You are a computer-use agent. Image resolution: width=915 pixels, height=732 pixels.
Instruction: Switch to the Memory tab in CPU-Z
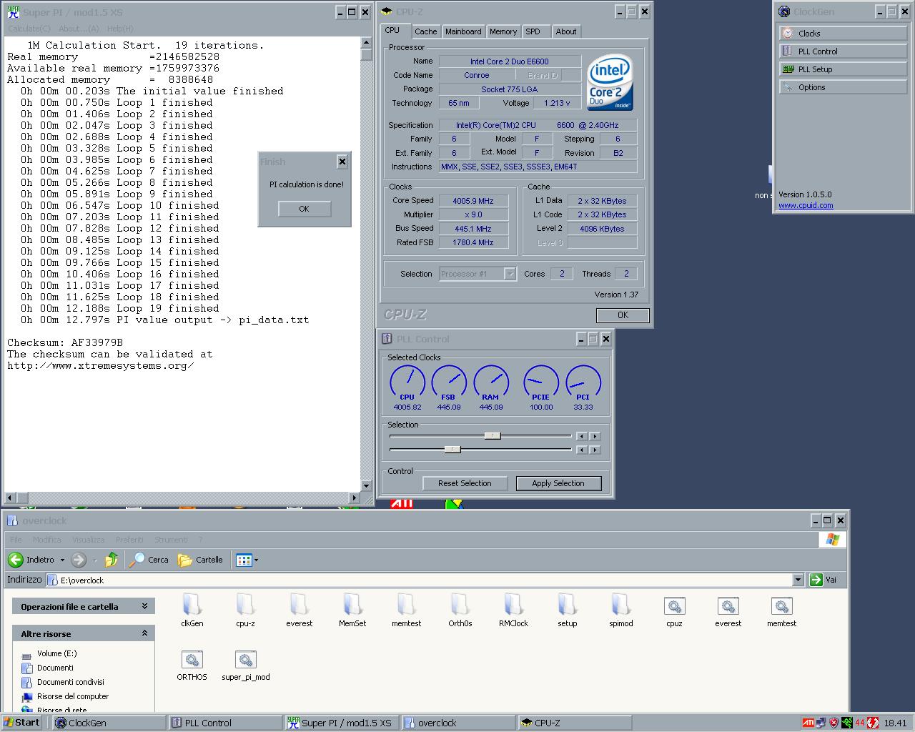(x=503, y=31)
